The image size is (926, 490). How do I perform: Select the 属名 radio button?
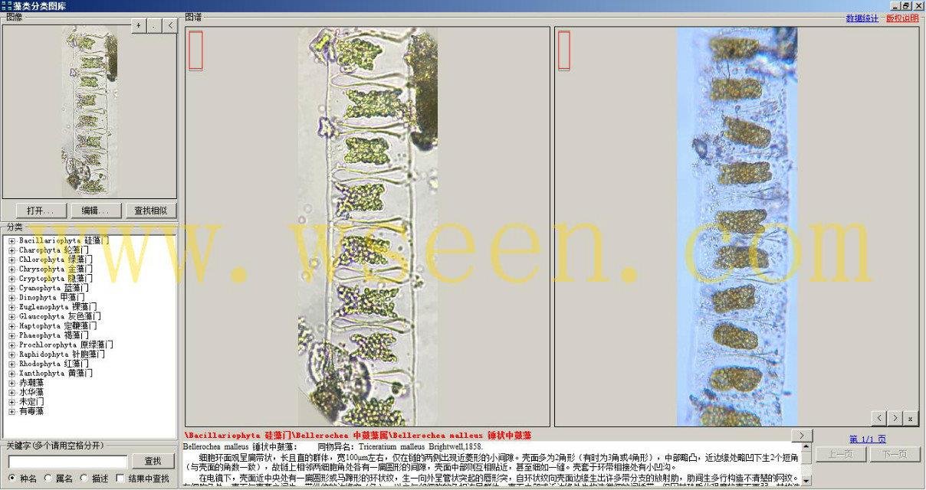pos(48,479)
